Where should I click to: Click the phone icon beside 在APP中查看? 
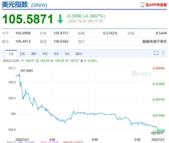tap(142, 5)
